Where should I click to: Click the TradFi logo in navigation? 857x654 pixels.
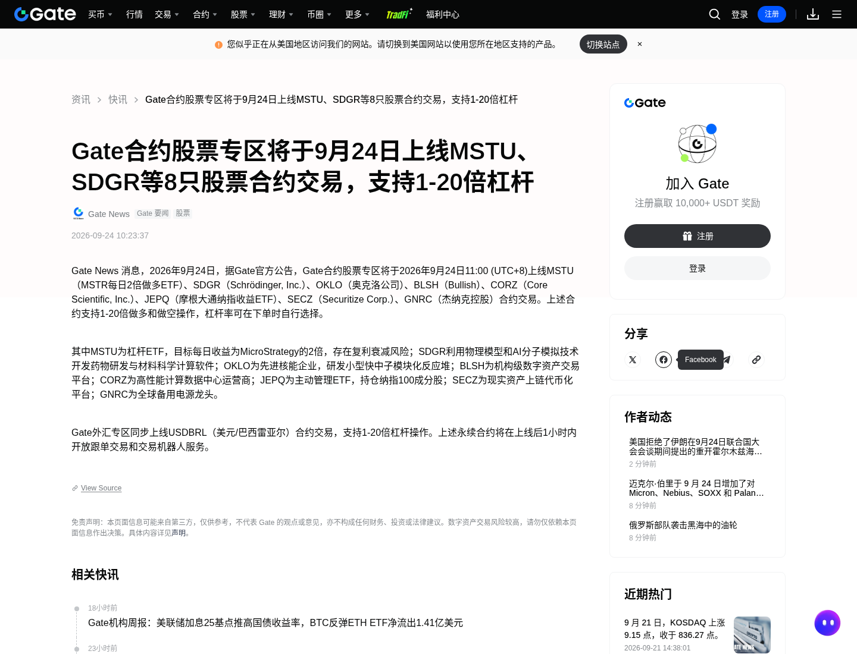399,14
